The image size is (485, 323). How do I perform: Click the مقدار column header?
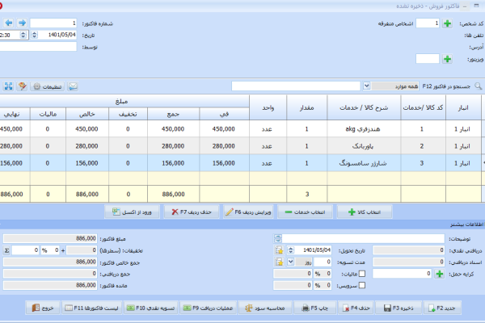click(x=306, y=107)
